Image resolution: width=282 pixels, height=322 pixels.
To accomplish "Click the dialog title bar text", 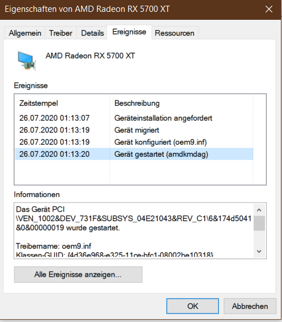I will (87, 9).
